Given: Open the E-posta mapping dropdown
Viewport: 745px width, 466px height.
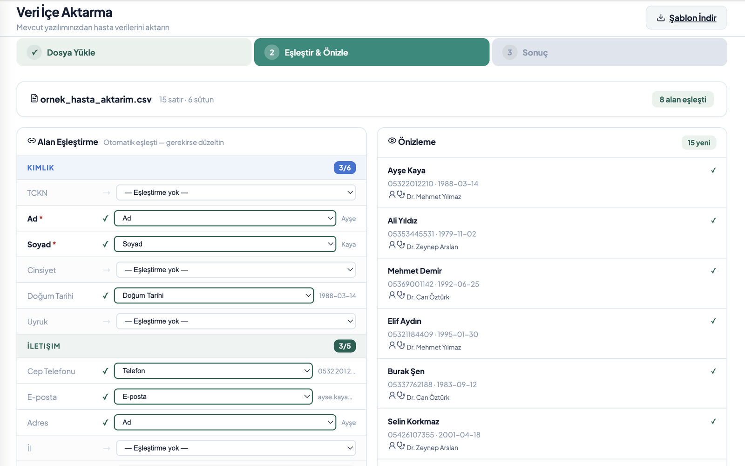Looking at the screenshot, I should (213, 397).
